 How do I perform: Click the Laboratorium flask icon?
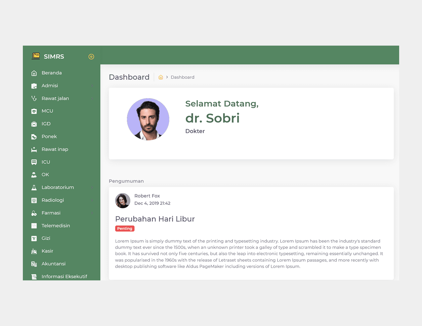[x=34, y=187]
